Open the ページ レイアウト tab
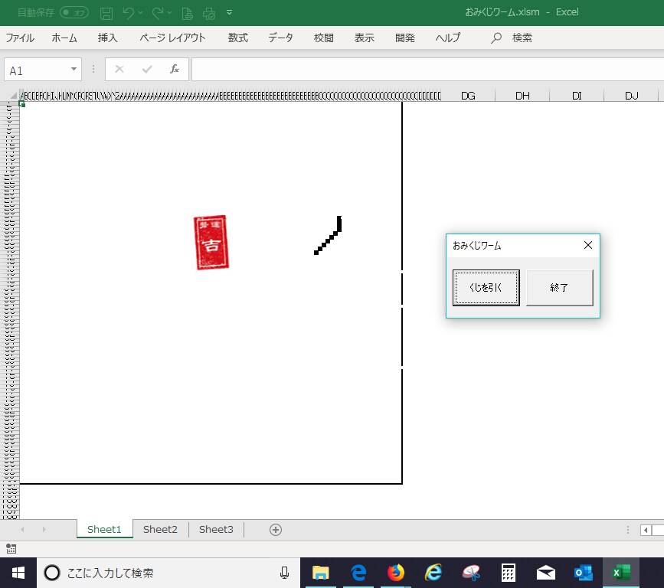The image size is (664, 588). 172,38
